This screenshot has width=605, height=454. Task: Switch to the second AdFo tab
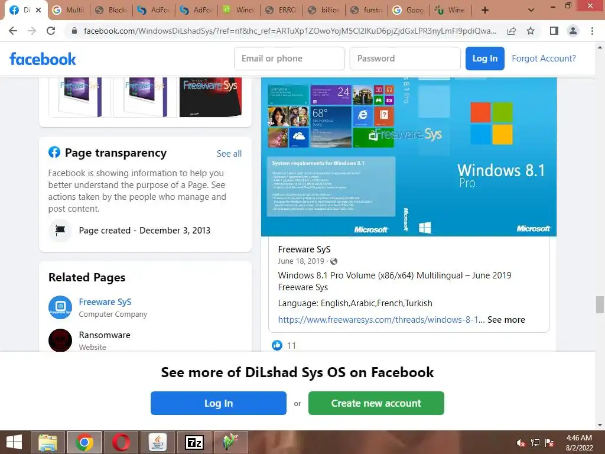click(196, 10)
